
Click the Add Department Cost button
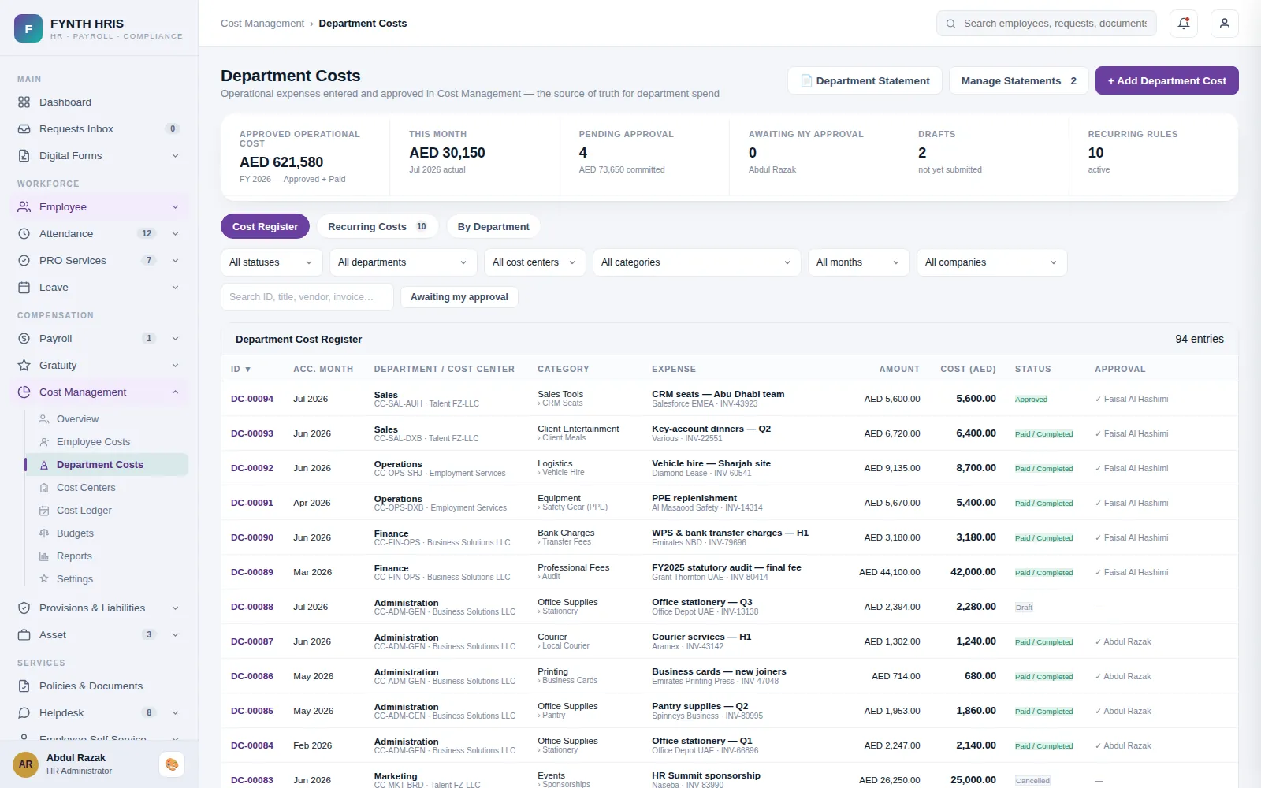click(x=1167, y=80)
